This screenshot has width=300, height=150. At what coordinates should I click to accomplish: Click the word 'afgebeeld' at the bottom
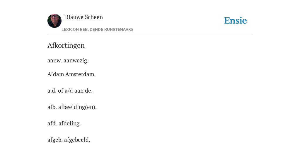tap(77, 140)
